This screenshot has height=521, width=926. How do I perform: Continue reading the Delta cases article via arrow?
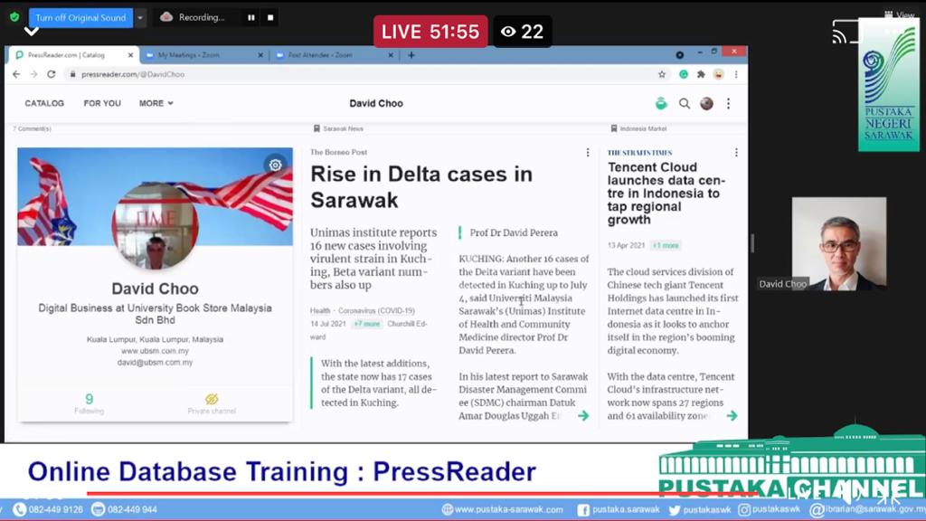pyautogui.click(x=583, y=416)
